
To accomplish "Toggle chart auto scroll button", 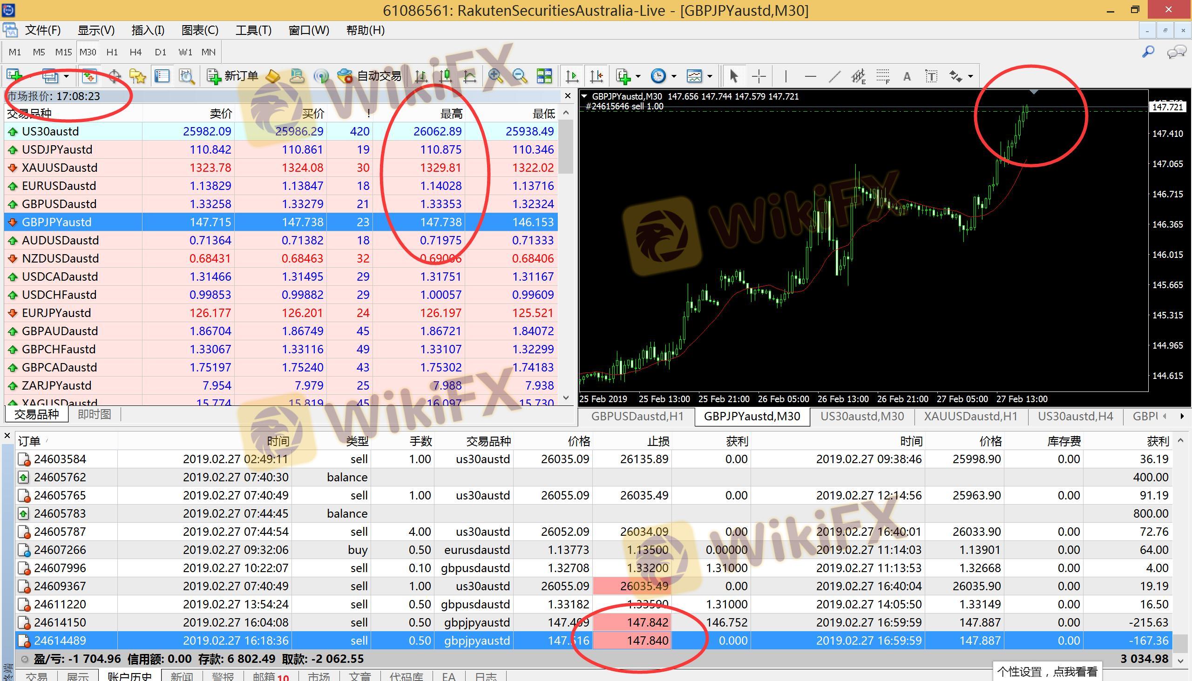I will coord(572,76).
